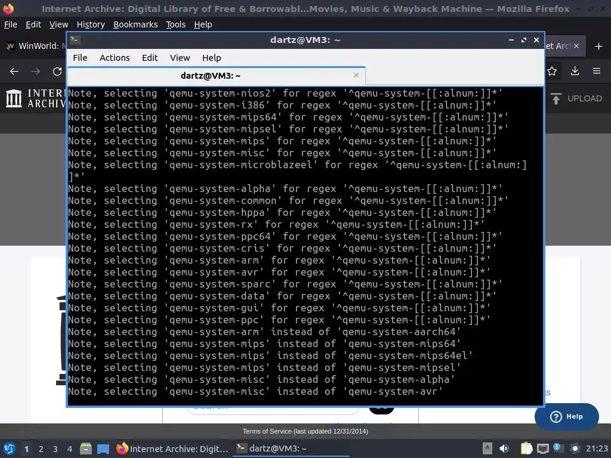
Task: Click the terminal icon in the title bar
Action: pos(75,39)
